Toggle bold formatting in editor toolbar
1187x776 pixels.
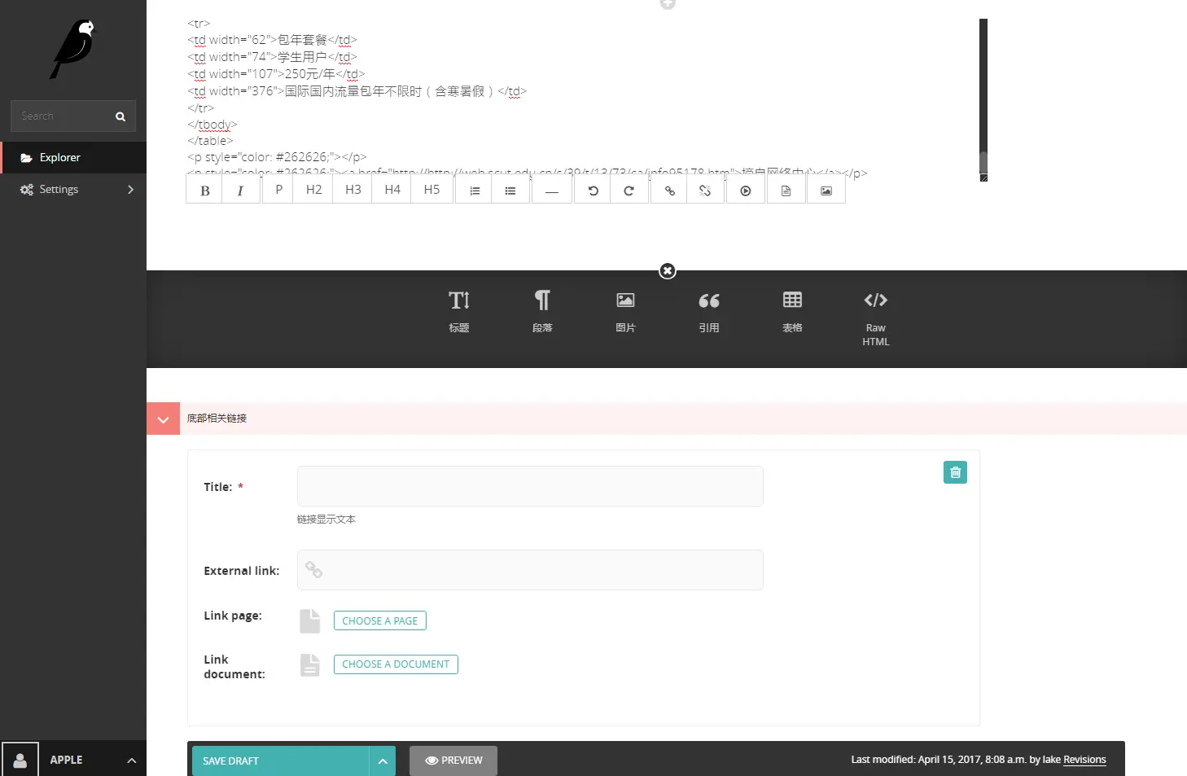click(x=204, y=191)
